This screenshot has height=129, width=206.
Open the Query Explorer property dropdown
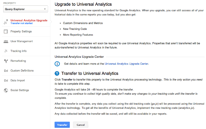pyautogui.click(x=26, y=9)
